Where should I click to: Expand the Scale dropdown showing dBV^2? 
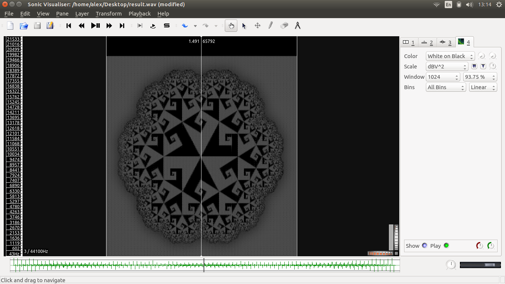click(447, 67)
